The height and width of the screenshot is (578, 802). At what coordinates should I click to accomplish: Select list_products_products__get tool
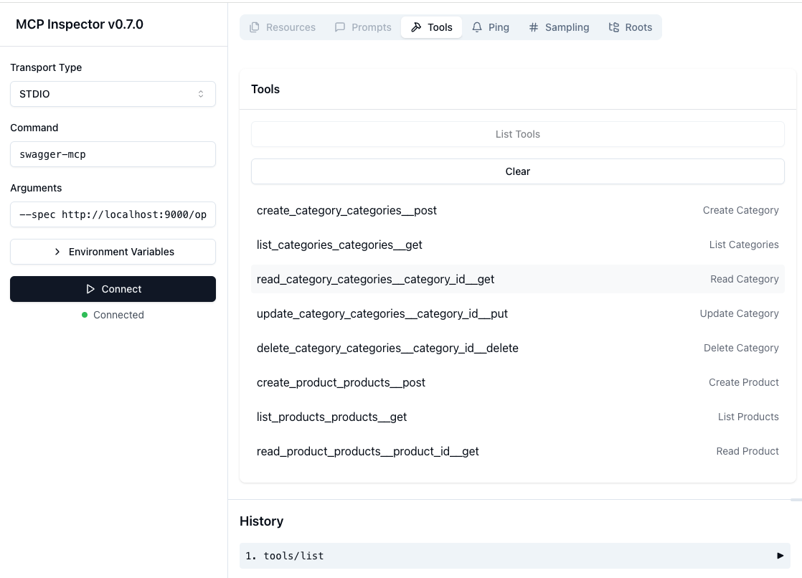pyautogui.click(x=518, y=417)
